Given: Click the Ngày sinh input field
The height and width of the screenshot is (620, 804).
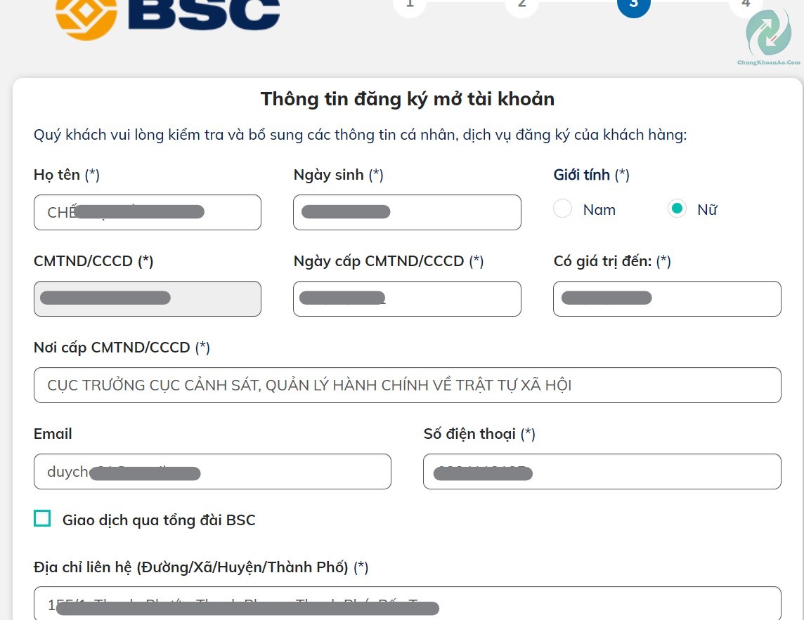Looking at the screenshot, I should (407, 212).
